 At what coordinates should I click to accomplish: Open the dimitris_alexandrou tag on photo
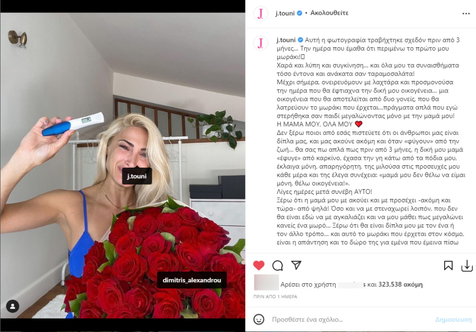192,280
